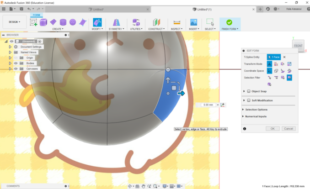This screenshot has height=189, width=310.
Task: Undo the last action
Action: pyautogui.click(x=29, y=9)
